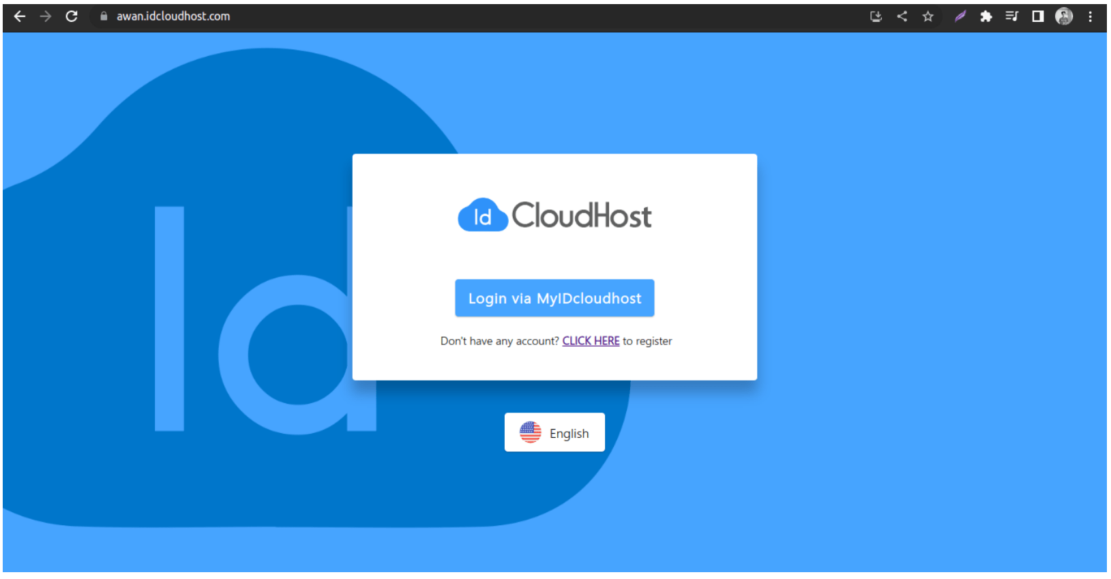This screenshot has height=579, width=1111.
Task: Click the US flag in language selector
Action: point(531,432)
